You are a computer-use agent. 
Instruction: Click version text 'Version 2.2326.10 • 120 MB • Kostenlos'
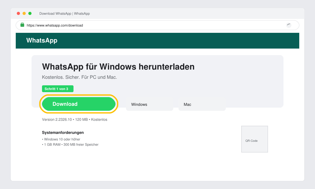75,119
